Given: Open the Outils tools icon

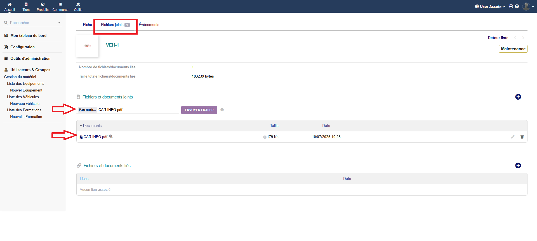Looking at the screenshot, I should tap(78, 4).
